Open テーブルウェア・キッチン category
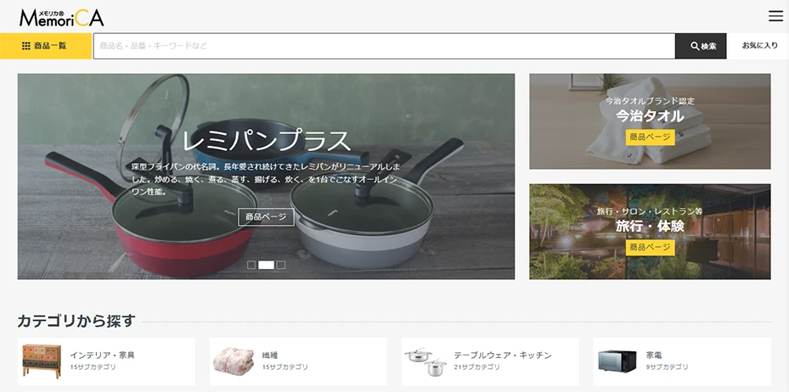789x392 pixels. (x=502, y=355)
